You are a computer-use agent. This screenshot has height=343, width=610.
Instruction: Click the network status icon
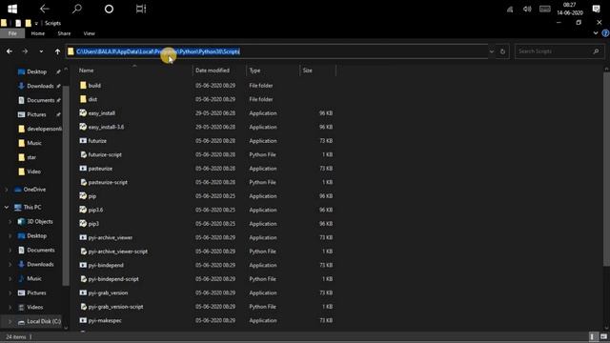point(510,10)
